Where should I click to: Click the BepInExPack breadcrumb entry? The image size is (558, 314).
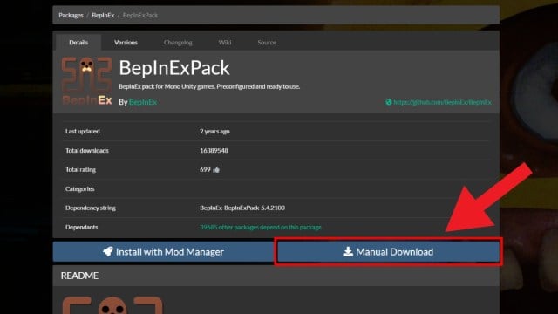coord(140,16)
